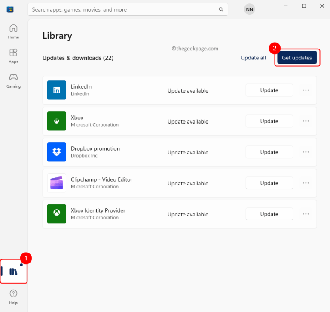Open more options for LinkedIn

point(306,90)
